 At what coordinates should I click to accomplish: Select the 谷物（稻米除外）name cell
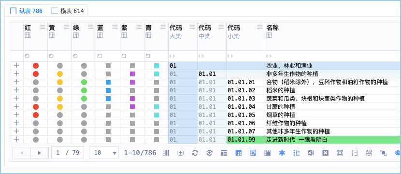coord(333,82)
